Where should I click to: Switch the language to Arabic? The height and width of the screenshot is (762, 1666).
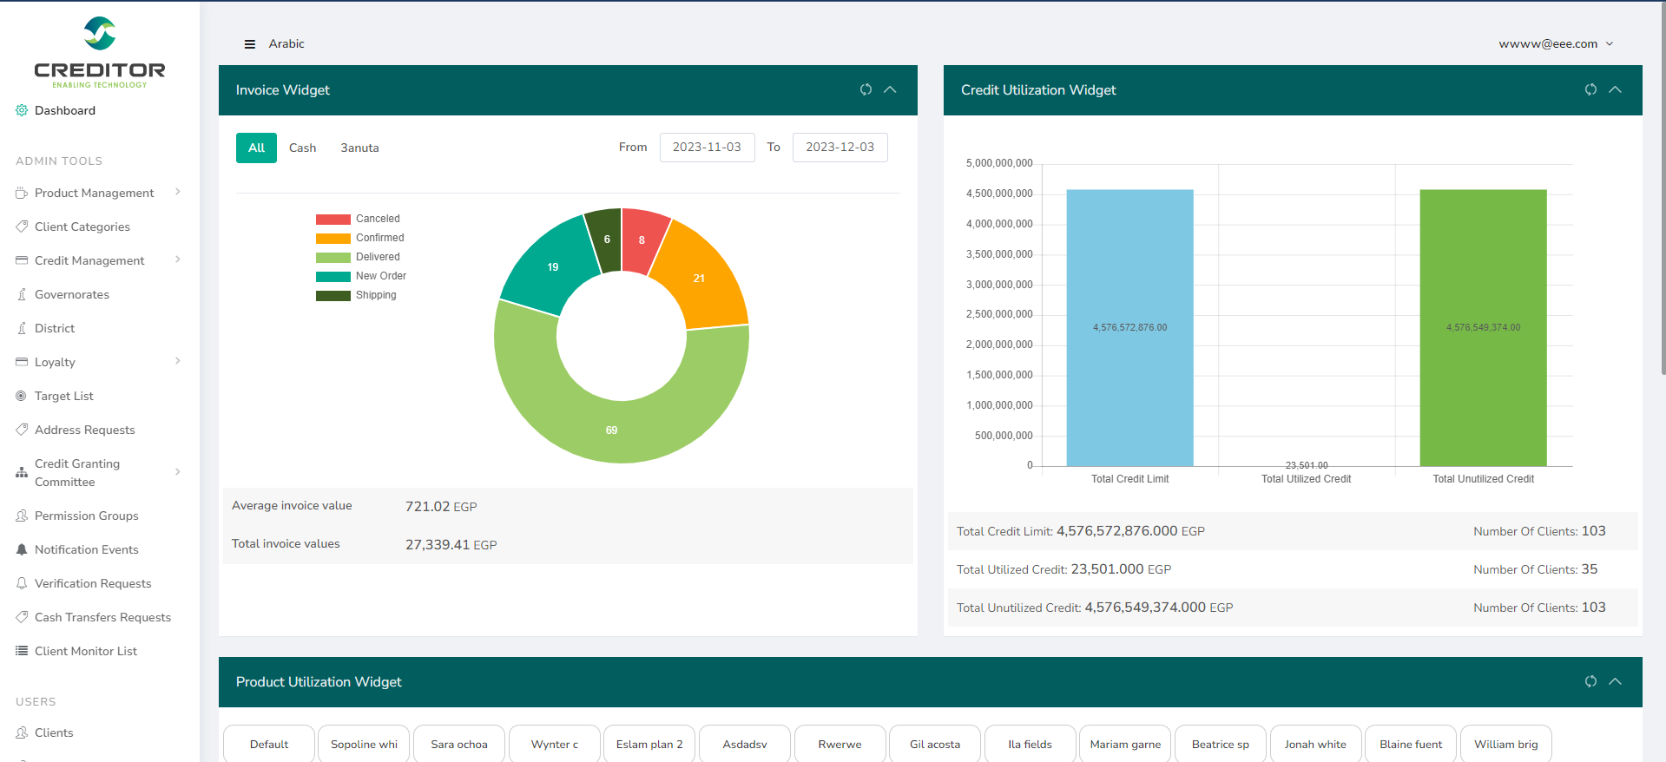[x=286, y=44]
